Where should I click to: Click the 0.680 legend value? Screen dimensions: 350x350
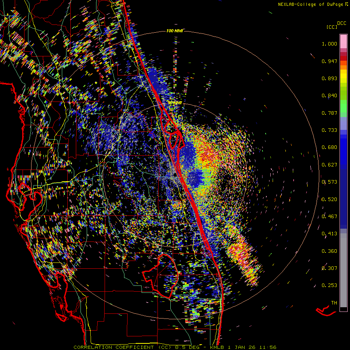click(329, 147)
